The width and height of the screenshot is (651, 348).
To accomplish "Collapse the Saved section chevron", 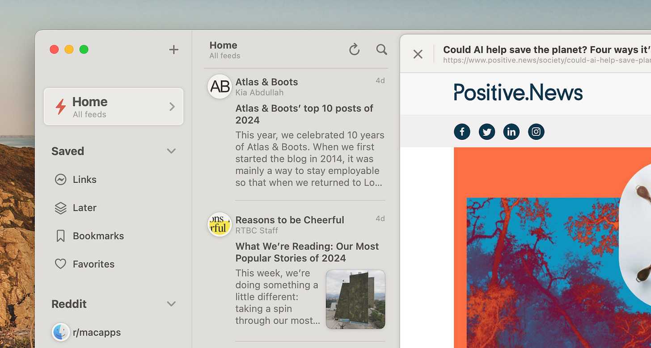I will click(171, 151).
